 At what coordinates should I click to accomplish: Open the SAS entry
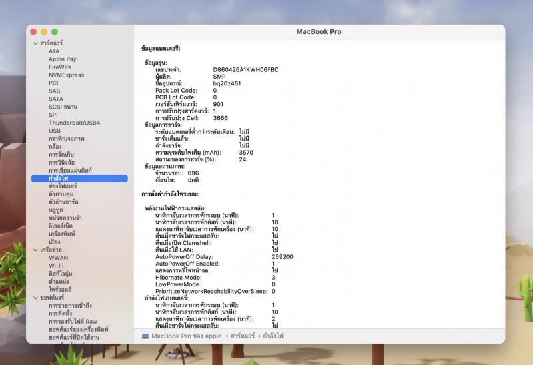(55, 91)
